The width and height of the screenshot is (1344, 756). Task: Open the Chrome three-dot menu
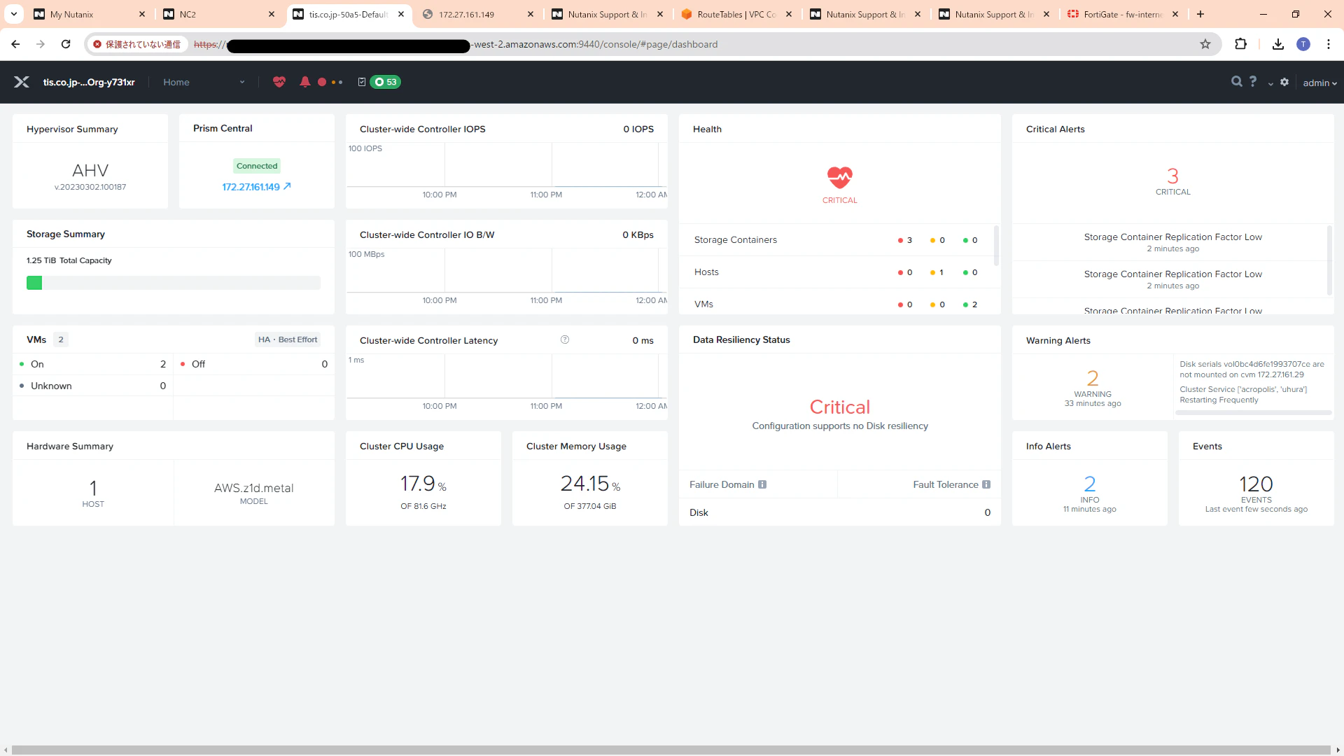pyautogui.click(x=1328, y=44)
